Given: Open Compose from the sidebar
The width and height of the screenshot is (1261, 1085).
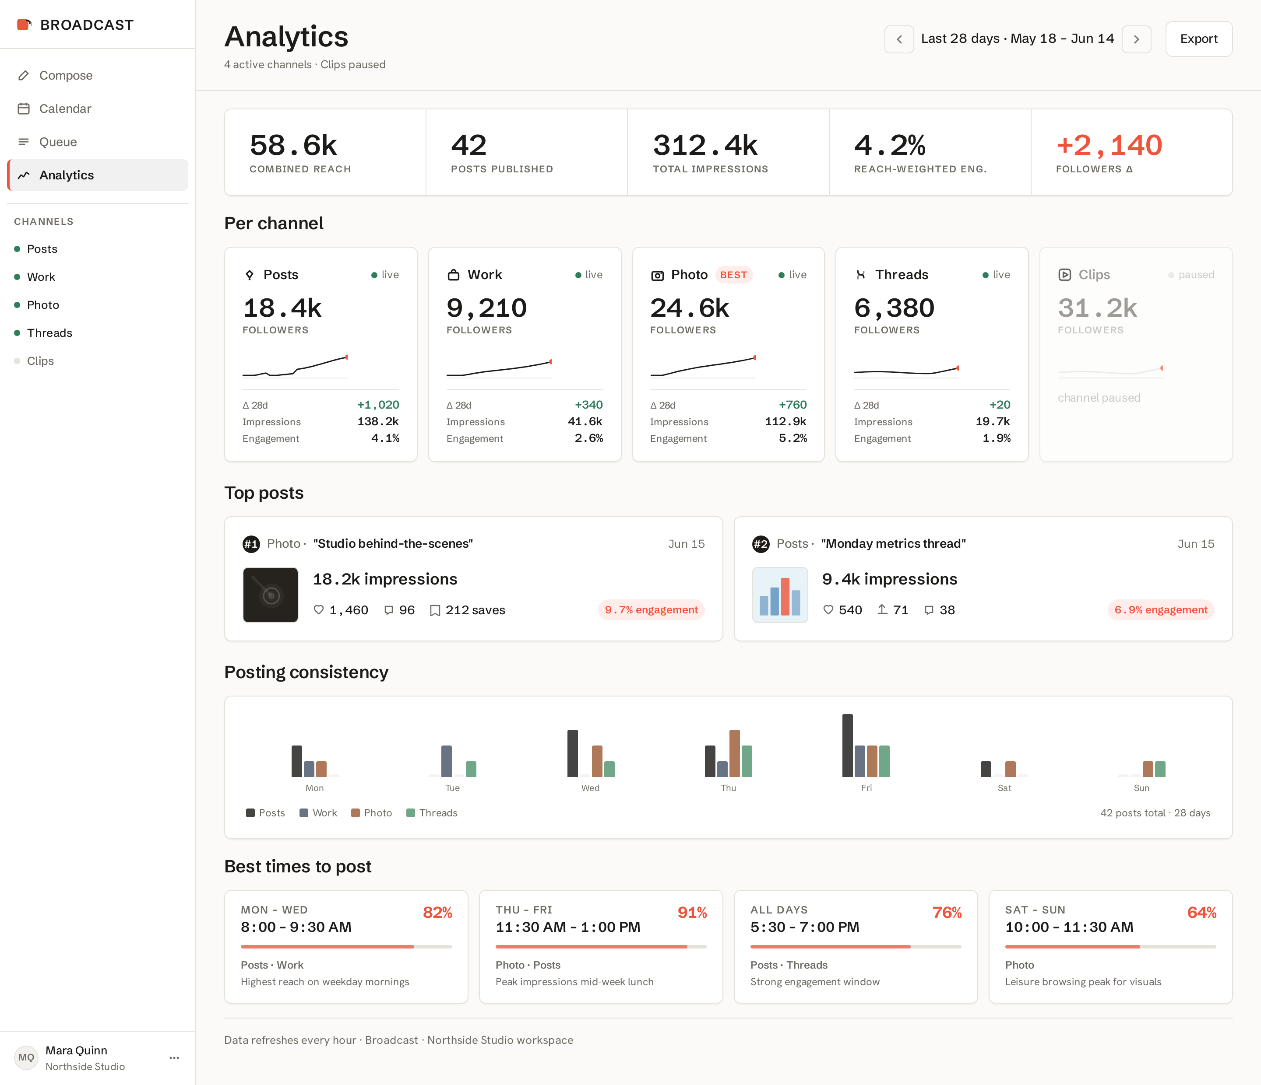Looking at the screenshot, I should (98, 75).
